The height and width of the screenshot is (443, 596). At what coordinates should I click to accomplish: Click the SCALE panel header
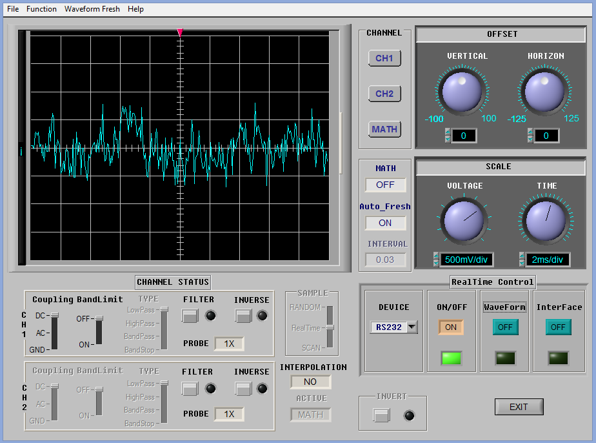pyautogui.click(x=501, y=167)
